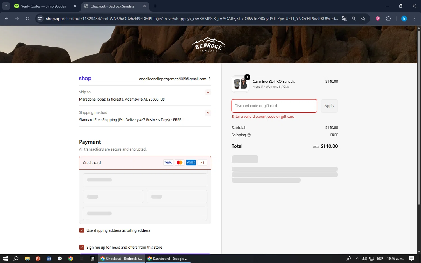
Task: Open the notification center icon
Action: click(411, 259)
